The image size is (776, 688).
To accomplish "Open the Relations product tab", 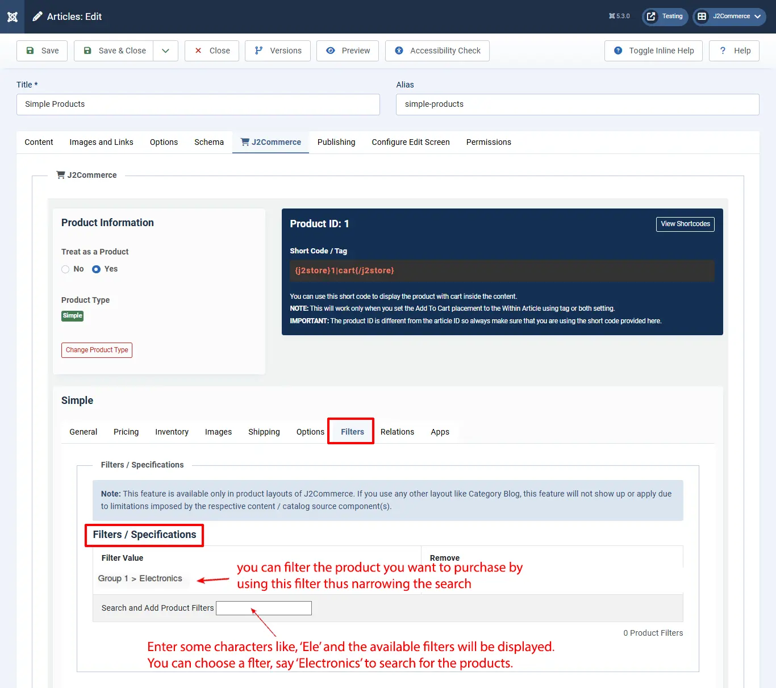I will point(397,432).
